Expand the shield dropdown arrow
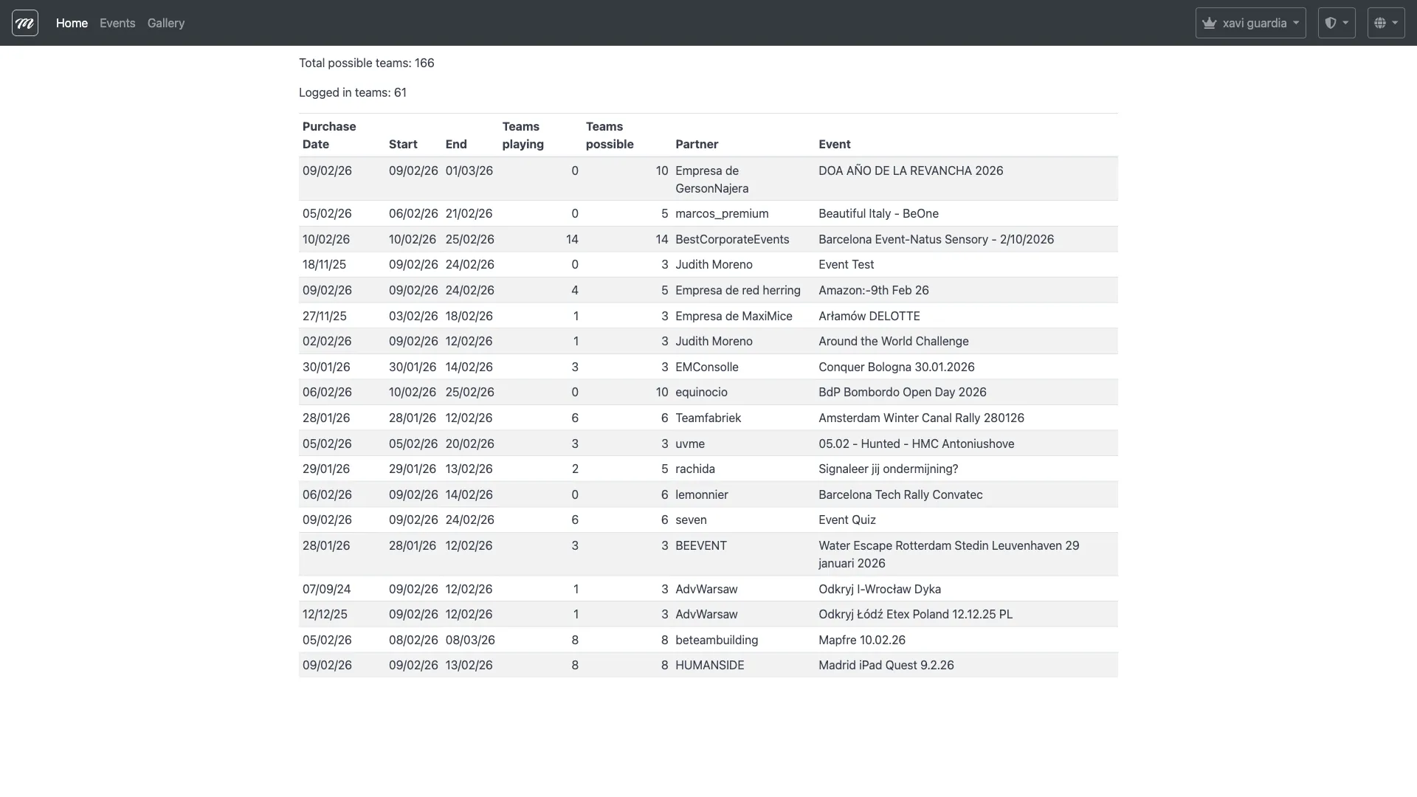 [x=1345, y=23]
